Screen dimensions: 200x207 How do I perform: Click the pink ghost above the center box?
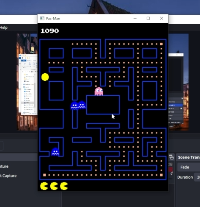pyautogui.click(x=99, y=91)
